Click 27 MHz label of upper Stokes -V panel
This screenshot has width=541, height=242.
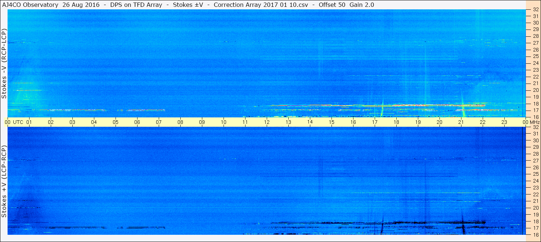[x=536, y=43]
